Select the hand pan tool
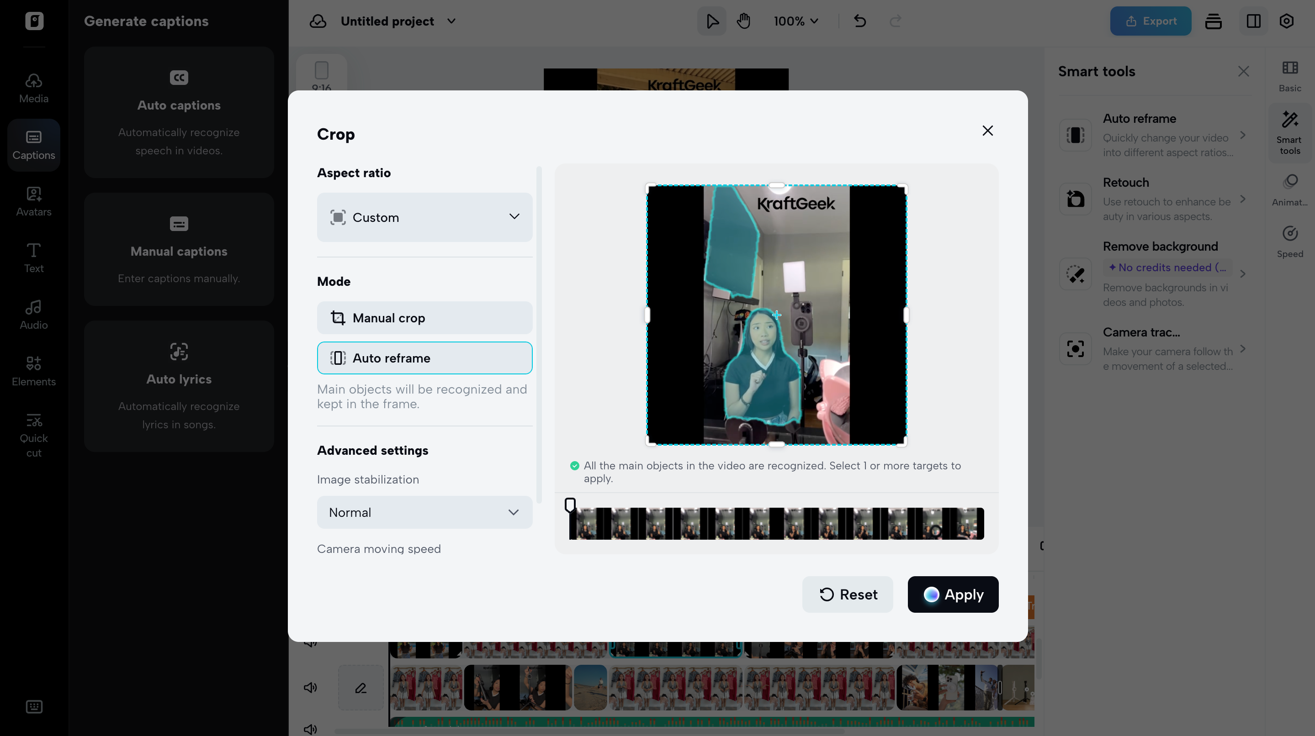 point(743,21)
